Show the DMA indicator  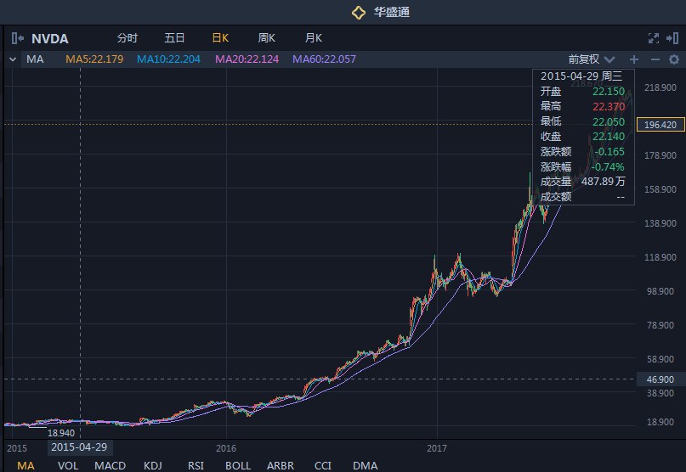(x=366, y=466)
